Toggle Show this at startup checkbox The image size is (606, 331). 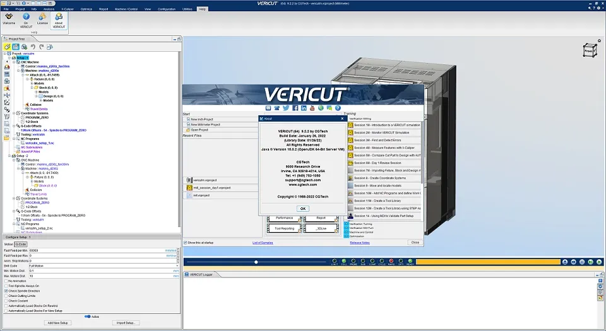186,243
